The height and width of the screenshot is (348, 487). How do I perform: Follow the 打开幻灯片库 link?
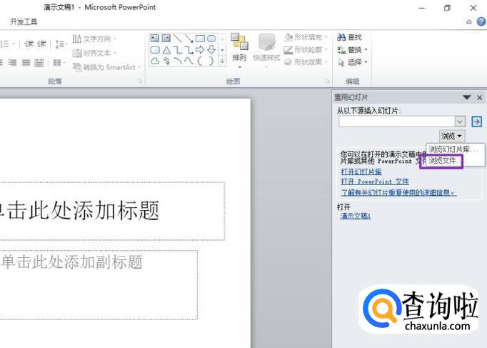(361, 171)
